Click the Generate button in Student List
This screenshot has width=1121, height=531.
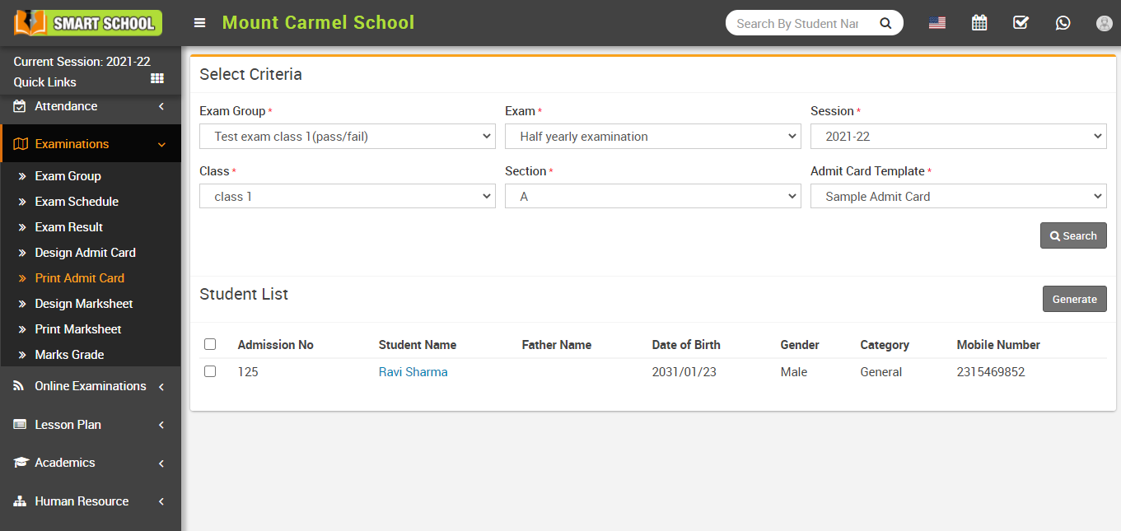(1074, 299)
